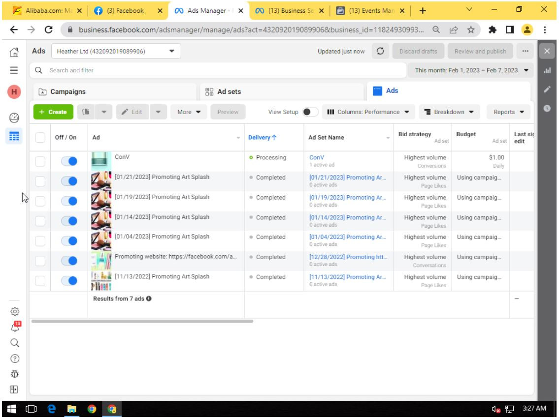Click the green Create button
Viewport: 559px width, 419px height.
(x=54, y=112)
